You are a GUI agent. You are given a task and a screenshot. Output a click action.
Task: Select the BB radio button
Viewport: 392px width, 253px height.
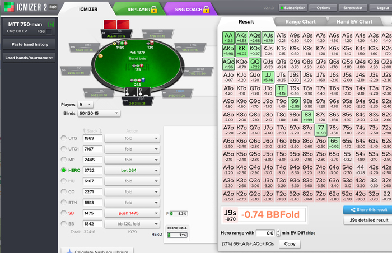(x=63, y=224)
